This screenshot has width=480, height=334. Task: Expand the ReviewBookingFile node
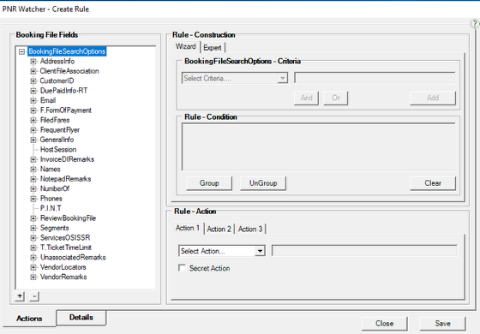click(x=33, y=218)
